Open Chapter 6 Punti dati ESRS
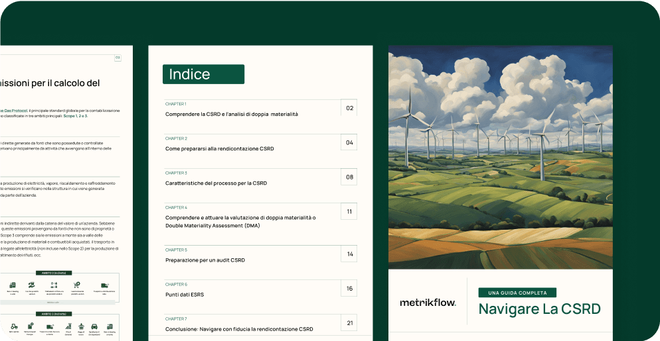Viewport: 660px width, 341px height. click(260, 289)
